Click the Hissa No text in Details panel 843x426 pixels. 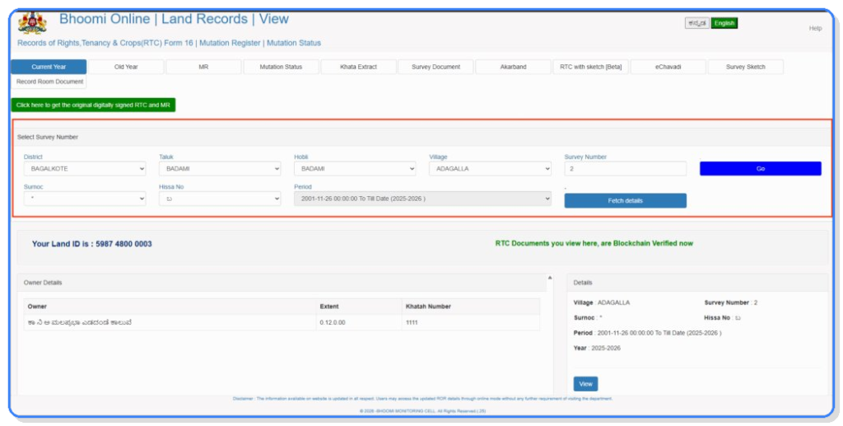pyautogui.click(x=723, y=318)
